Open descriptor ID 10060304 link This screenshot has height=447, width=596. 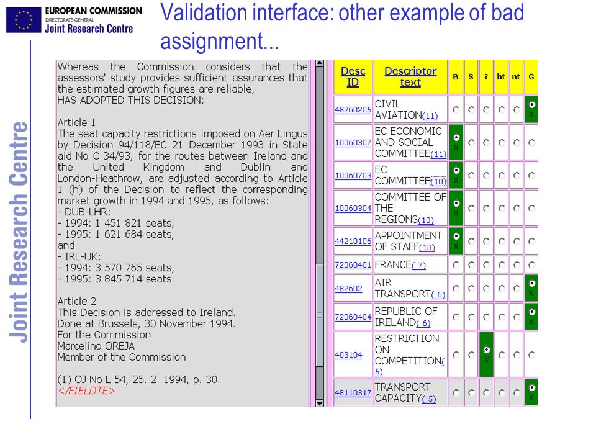click(x=353, y=209)
